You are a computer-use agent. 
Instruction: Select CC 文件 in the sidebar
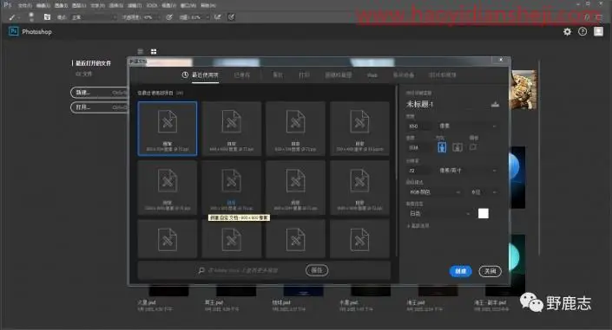[x=84, y=74]
